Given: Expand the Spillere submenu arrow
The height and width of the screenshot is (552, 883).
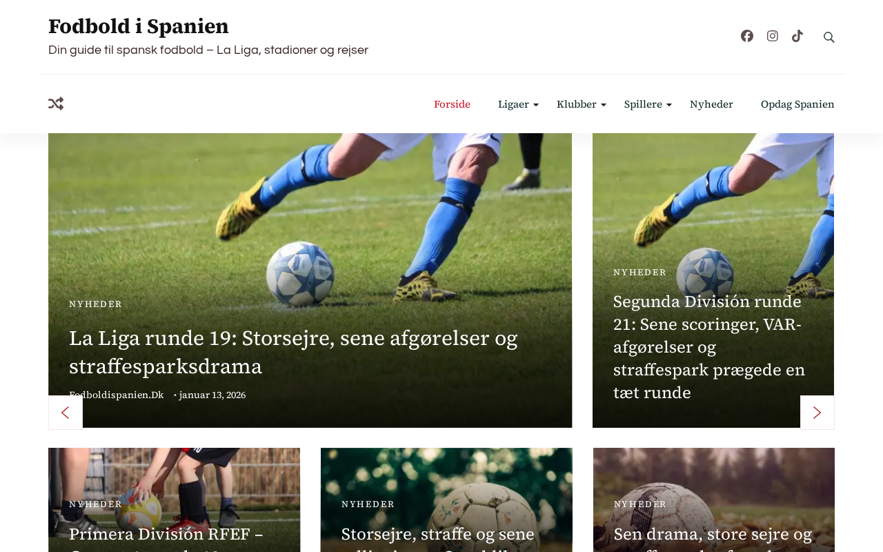Looking at the screenshot, I should tap(669, 105).
